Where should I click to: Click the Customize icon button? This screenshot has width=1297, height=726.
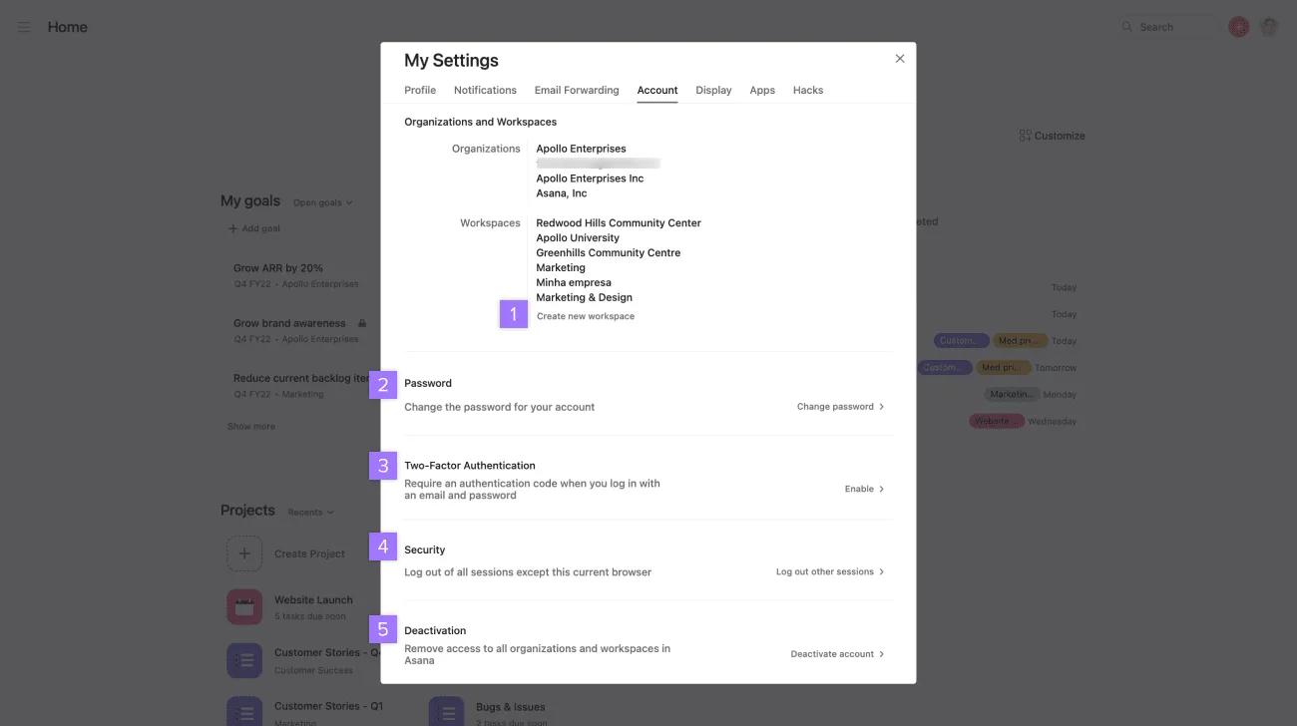(1025, 136)
